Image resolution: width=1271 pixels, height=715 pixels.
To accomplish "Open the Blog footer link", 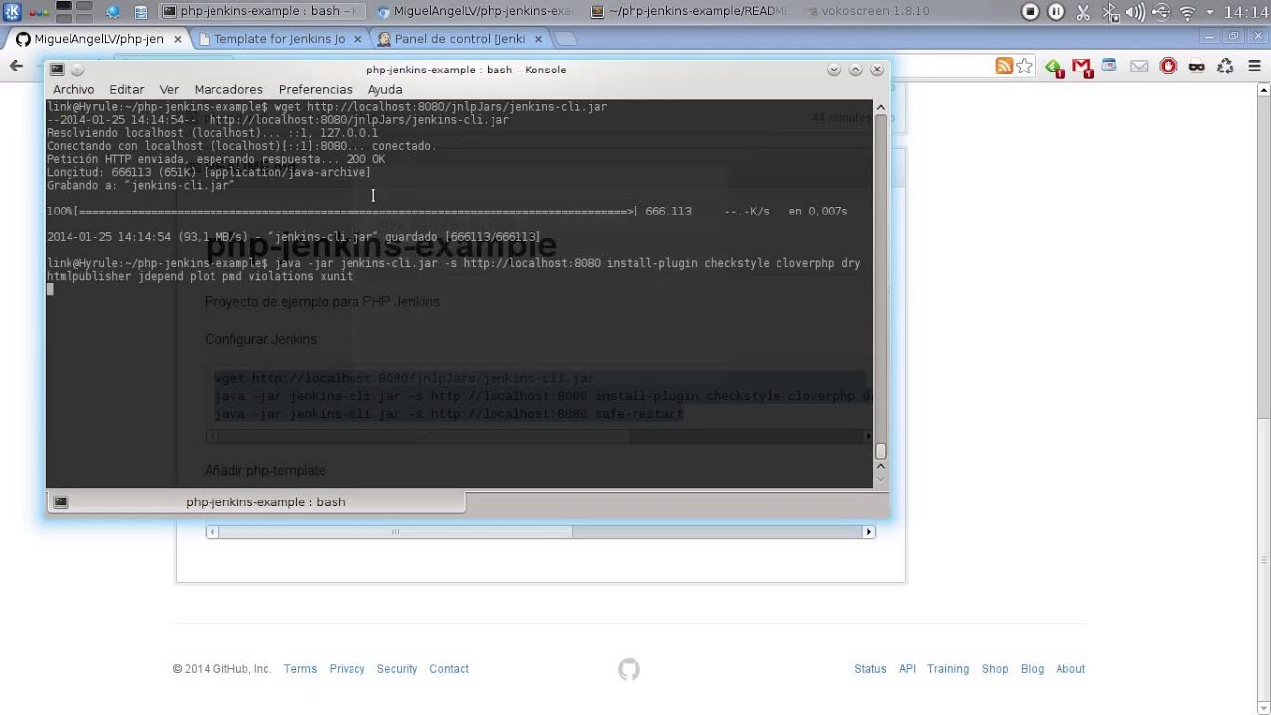I will coord(1032,669).
